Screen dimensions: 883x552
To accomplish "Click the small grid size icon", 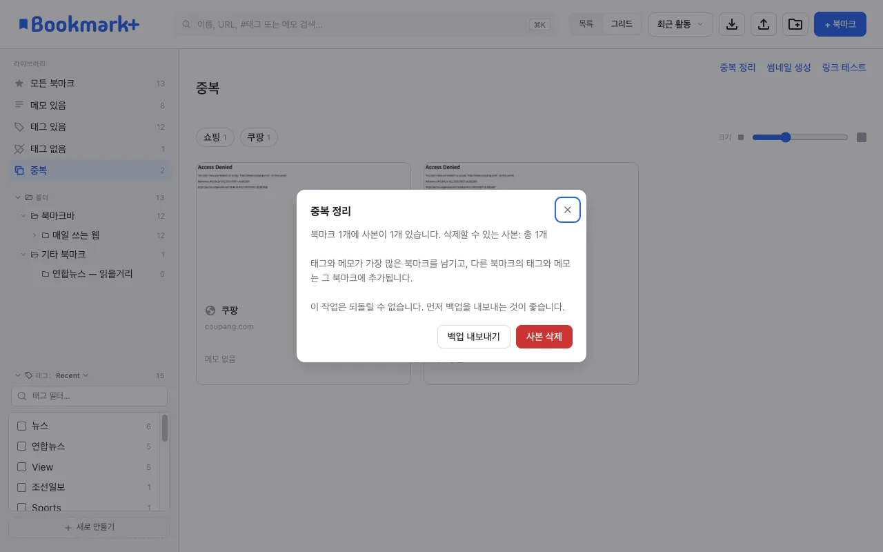I will pyautogui.click(x=741, y=137).
